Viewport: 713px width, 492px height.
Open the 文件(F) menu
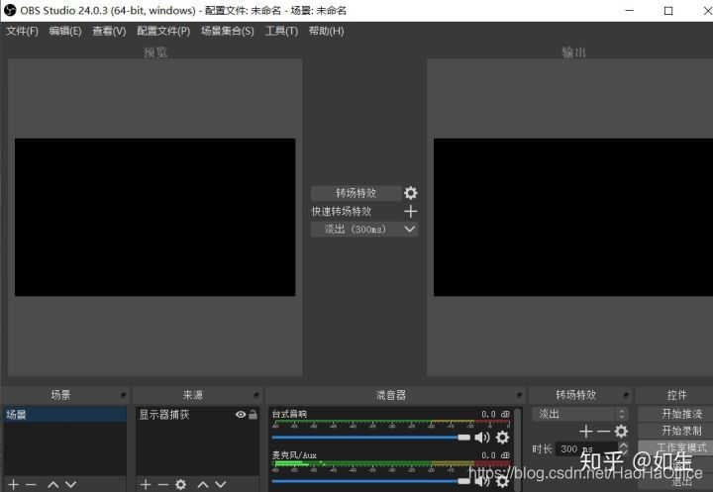pos(22,31)
